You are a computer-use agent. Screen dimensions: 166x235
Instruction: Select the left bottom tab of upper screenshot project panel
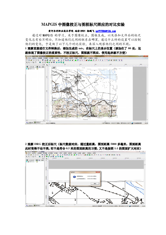click(x=29, y=123)
